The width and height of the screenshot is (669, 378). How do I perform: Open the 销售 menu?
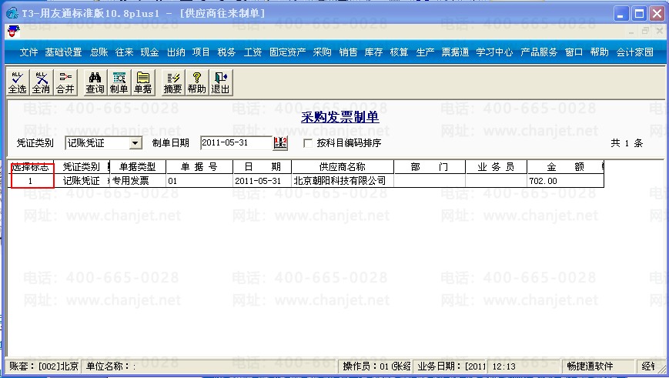point(348,52)
